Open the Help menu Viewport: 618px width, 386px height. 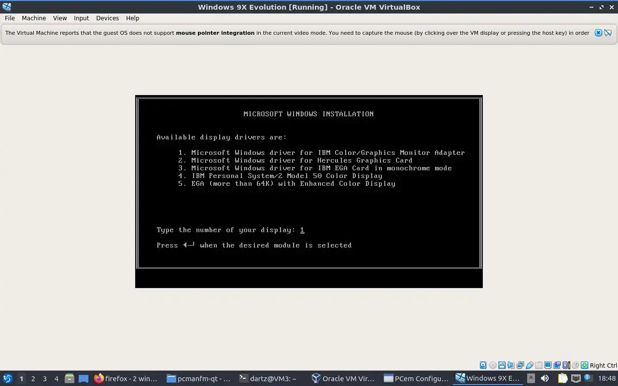pyautogui.click(x=132, y=18)
